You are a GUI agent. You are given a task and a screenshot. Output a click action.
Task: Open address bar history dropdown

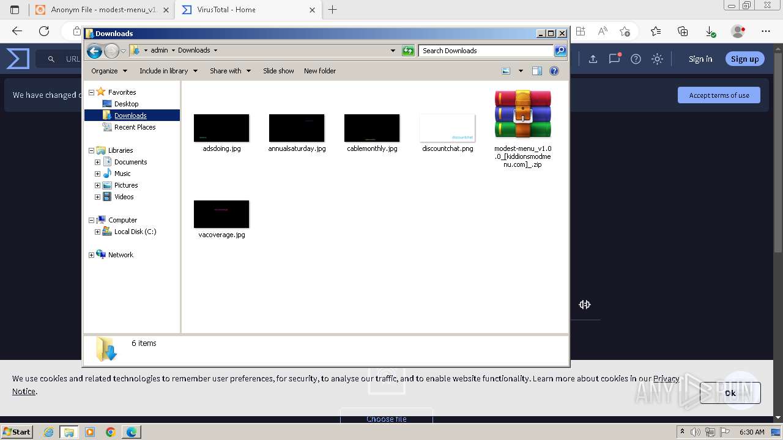coord(393,51)
